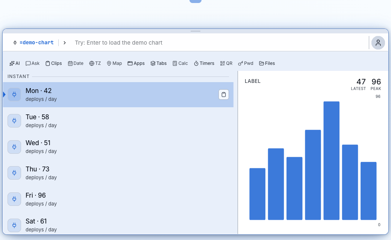Click the =demo-chart plugin tag

[x=33, y=42]
